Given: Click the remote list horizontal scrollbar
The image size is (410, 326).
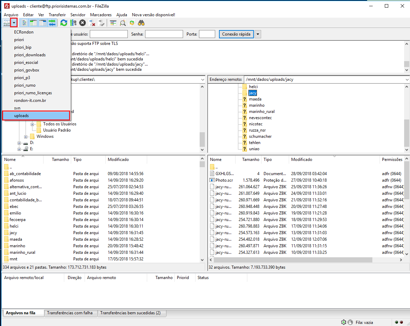Looking at the screenshot, I should click(293, 260).
